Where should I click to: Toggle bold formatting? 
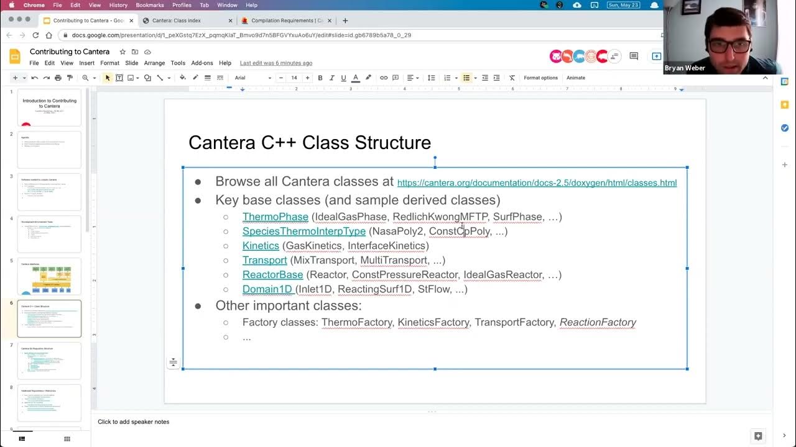point(320,78)
